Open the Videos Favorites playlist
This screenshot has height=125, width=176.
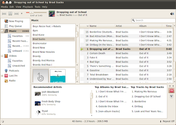click(x=15, y=61)
